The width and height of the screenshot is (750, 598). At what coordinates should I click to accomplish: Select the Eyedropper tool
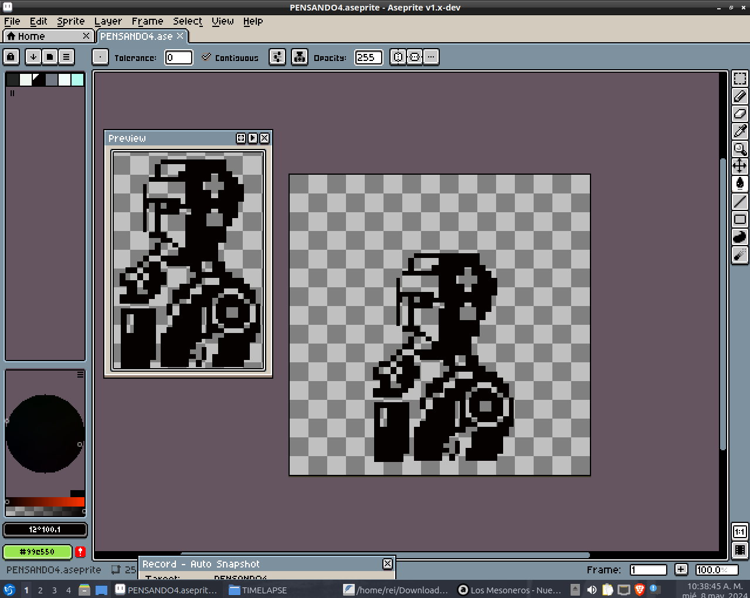click(740, 131)
